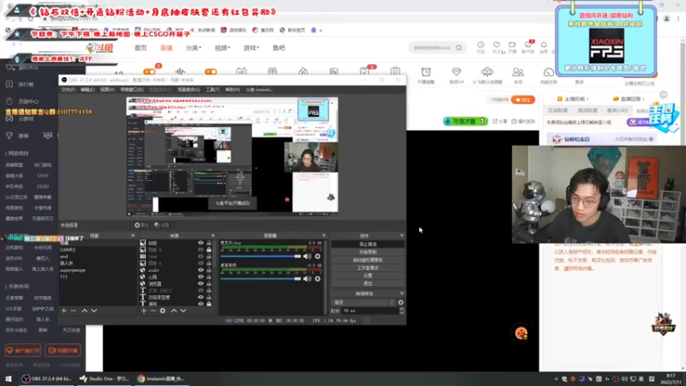Click Start Virtual Camera button

368,260
